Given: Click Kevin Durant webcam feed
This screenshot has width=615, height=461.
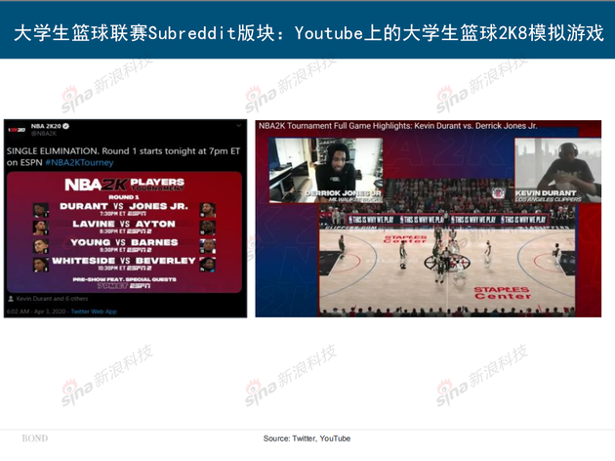Looking at the screenshot, I should (x=557, y=170).
